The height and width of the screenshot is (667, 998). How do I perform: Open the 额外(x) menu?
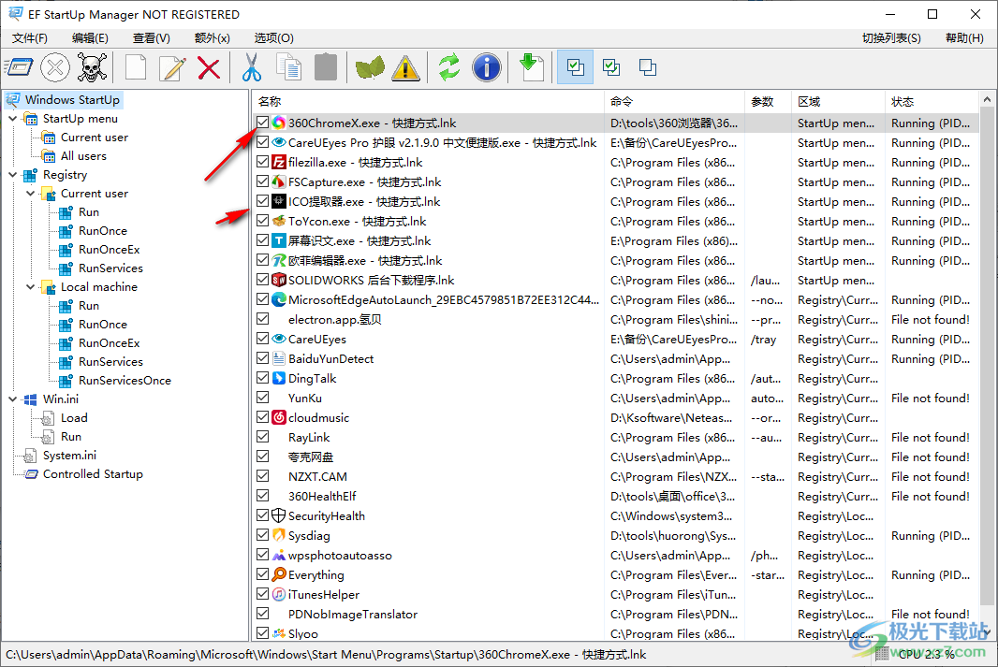[212, 38]
